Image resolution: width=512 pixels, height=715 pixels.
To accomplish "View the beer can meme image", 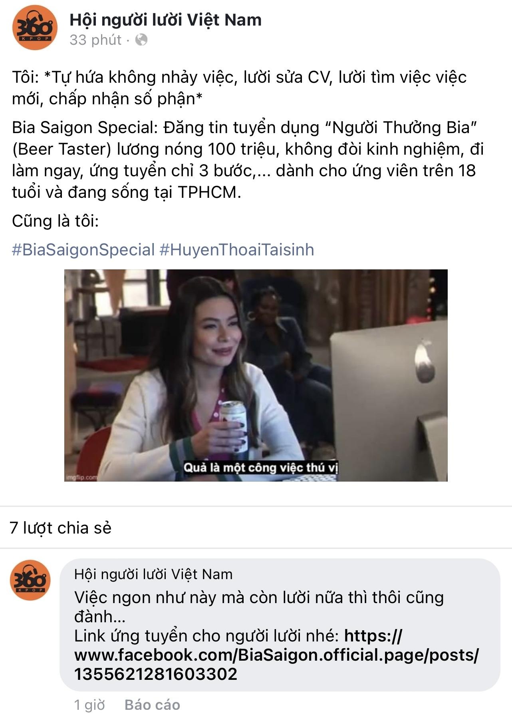I will coord(256,375).
